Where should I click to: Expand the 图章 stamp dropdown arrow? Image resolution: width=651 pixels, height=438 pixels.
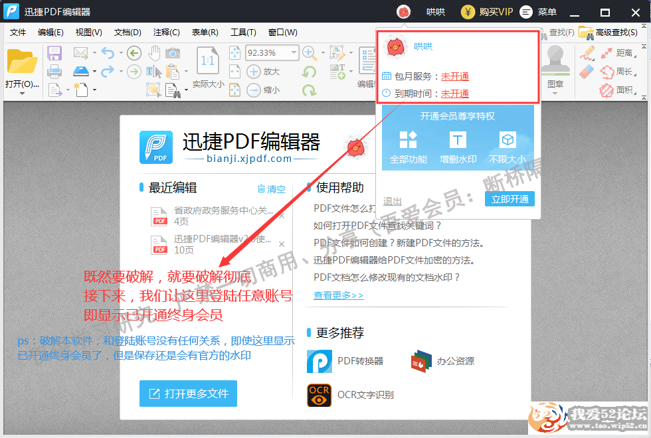click(555, 94)
